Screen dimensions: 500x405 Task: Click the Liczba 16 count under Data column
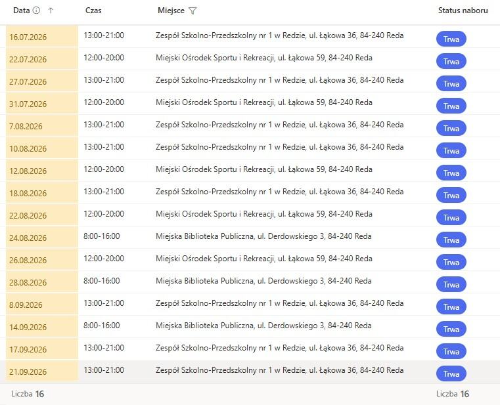tap(28, 394)
